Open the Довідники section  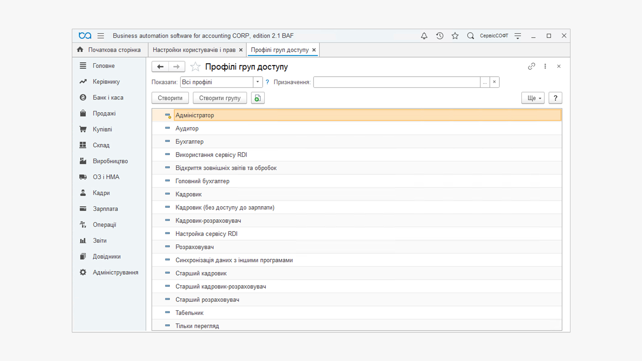click(x=109, y=256)
